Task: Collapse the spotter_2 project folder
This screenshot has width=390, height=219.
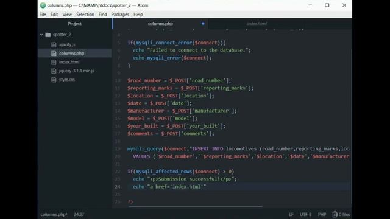Action: click(x=41, y=35)
